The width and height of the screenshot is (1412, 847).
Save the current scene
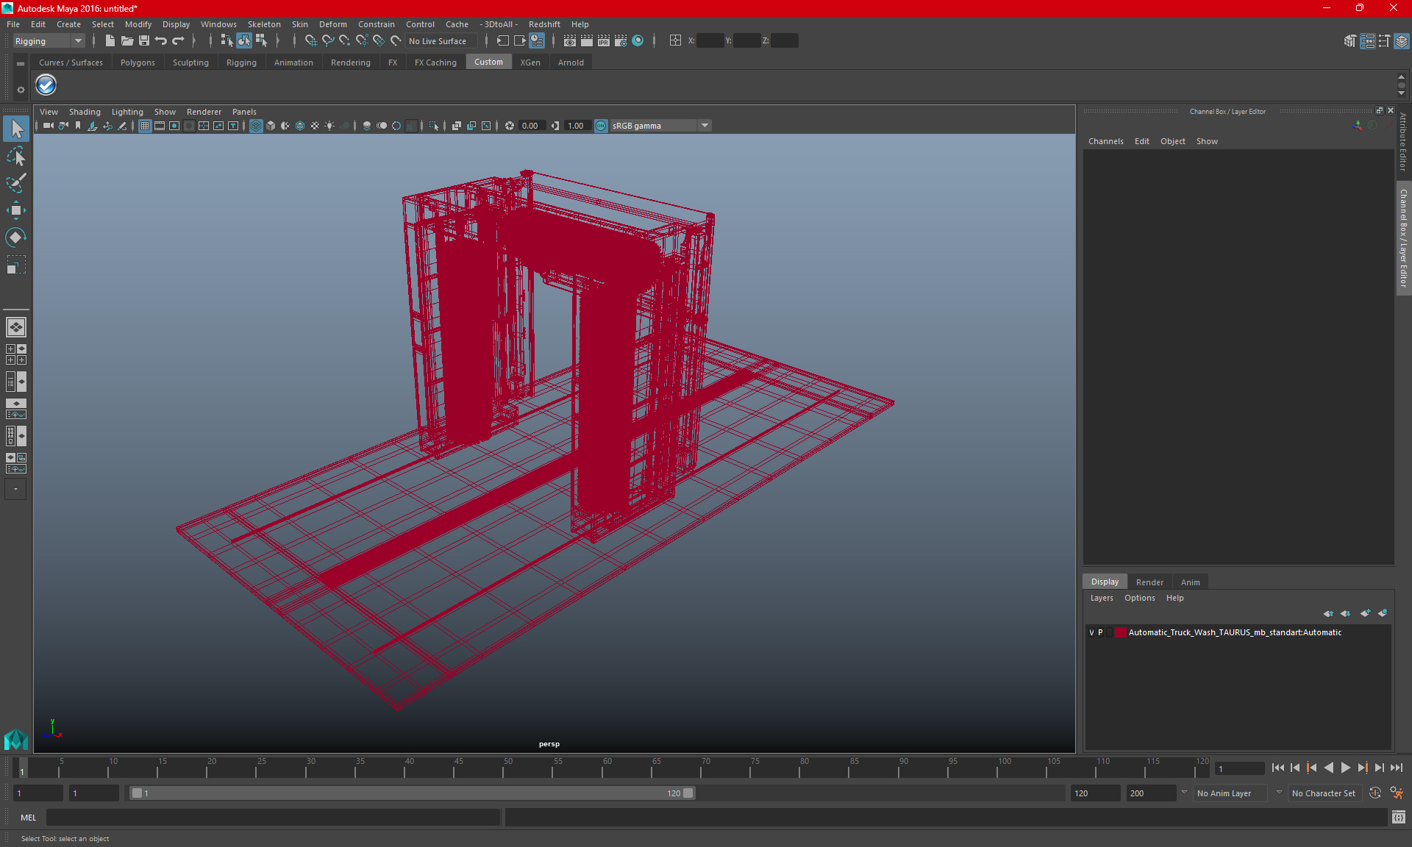click(x=144, y=41)
